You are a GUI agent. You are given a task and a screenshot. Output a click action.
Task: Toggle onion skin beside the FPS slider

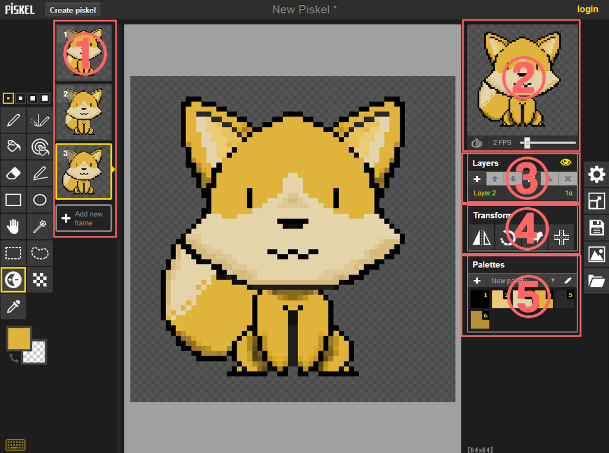[x=476, y=143]
